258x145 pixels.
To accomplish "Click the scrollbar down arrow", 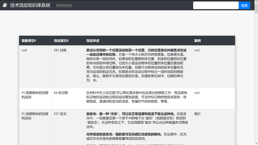I will click(x=256, y=143).
